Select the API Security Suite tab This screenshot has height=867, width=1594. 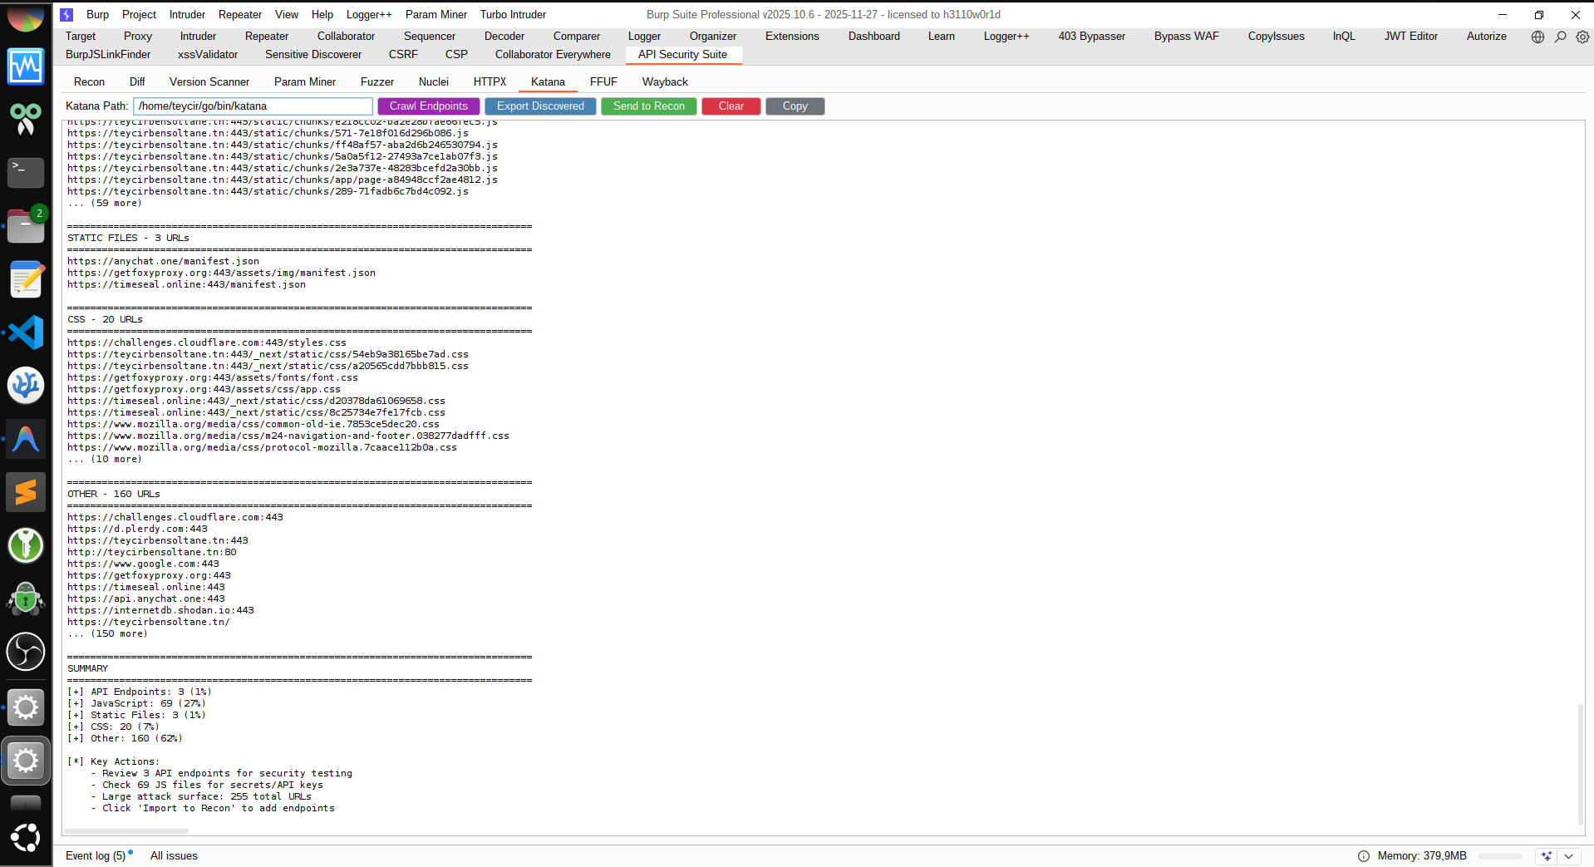(682, 55)
